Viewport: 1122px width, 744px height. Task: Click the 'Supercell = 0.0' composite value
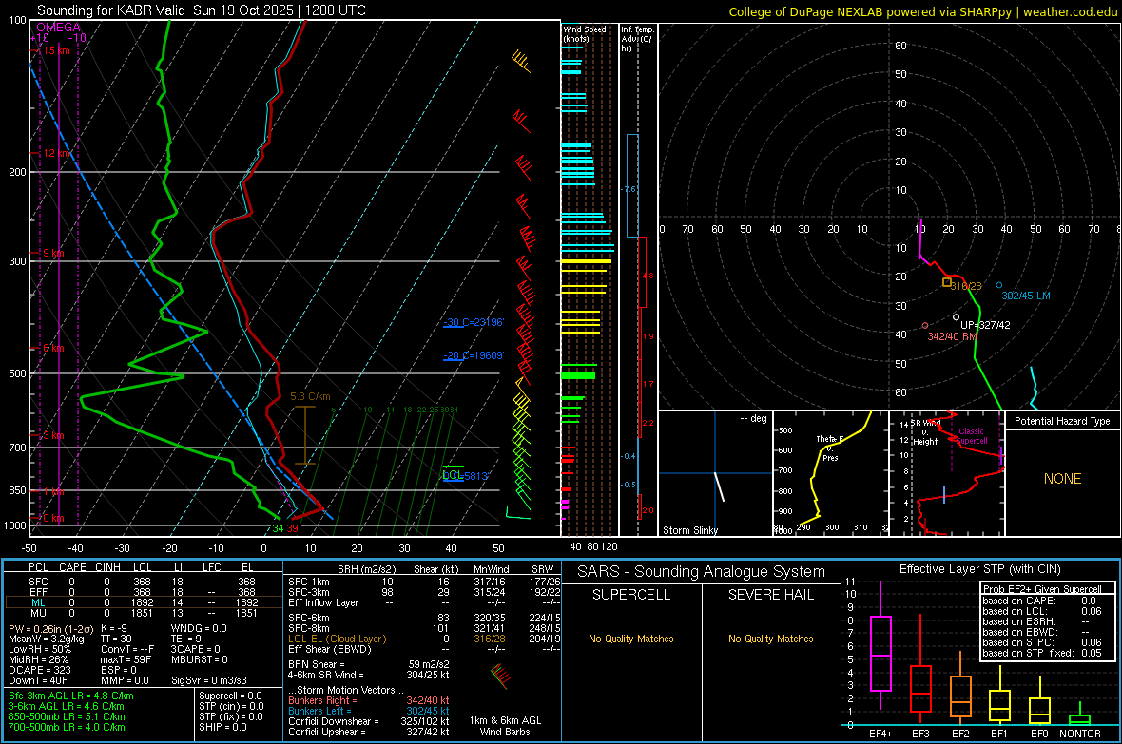(x=230, y=696)
